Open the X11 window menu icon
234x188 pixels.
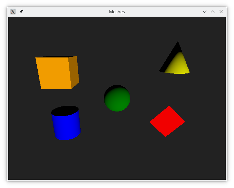point(13,12)
